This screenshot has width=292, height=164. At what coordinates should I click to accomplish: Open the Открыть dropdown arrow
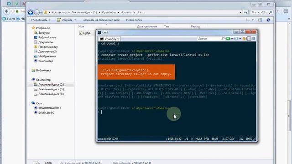coord(75,20)
